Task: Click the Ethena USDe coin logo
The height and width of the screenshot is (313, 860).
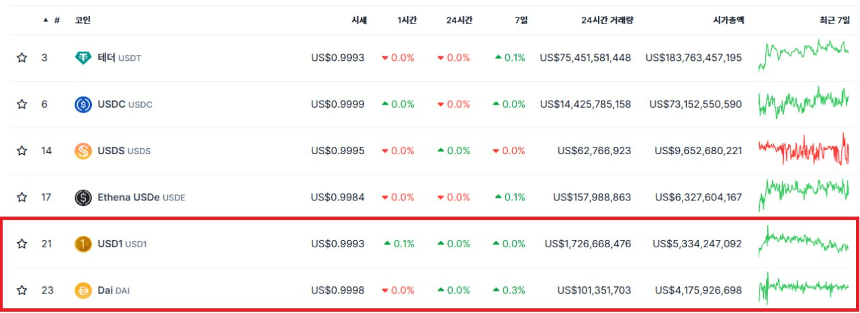Action: pyautogui.click(x=83, y=198)
